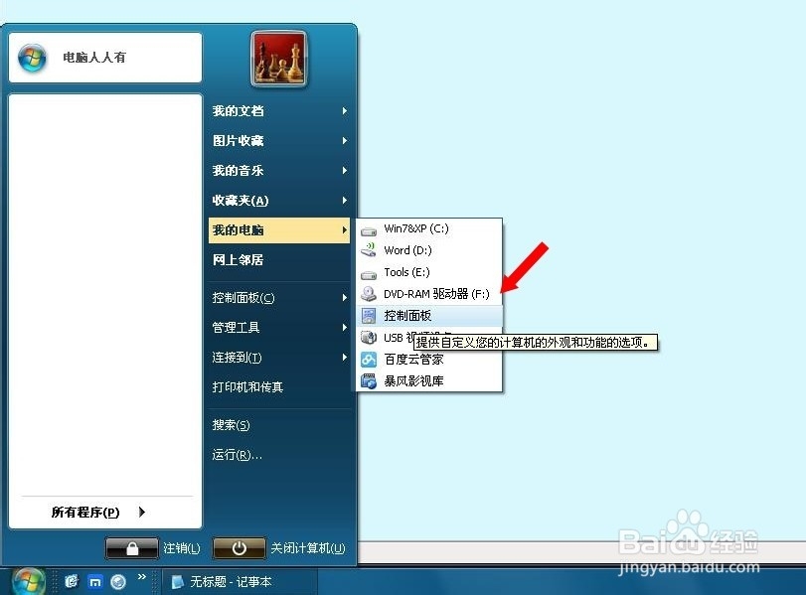
Task: Click the lock icon beside 注销
Action: [132, 547]
